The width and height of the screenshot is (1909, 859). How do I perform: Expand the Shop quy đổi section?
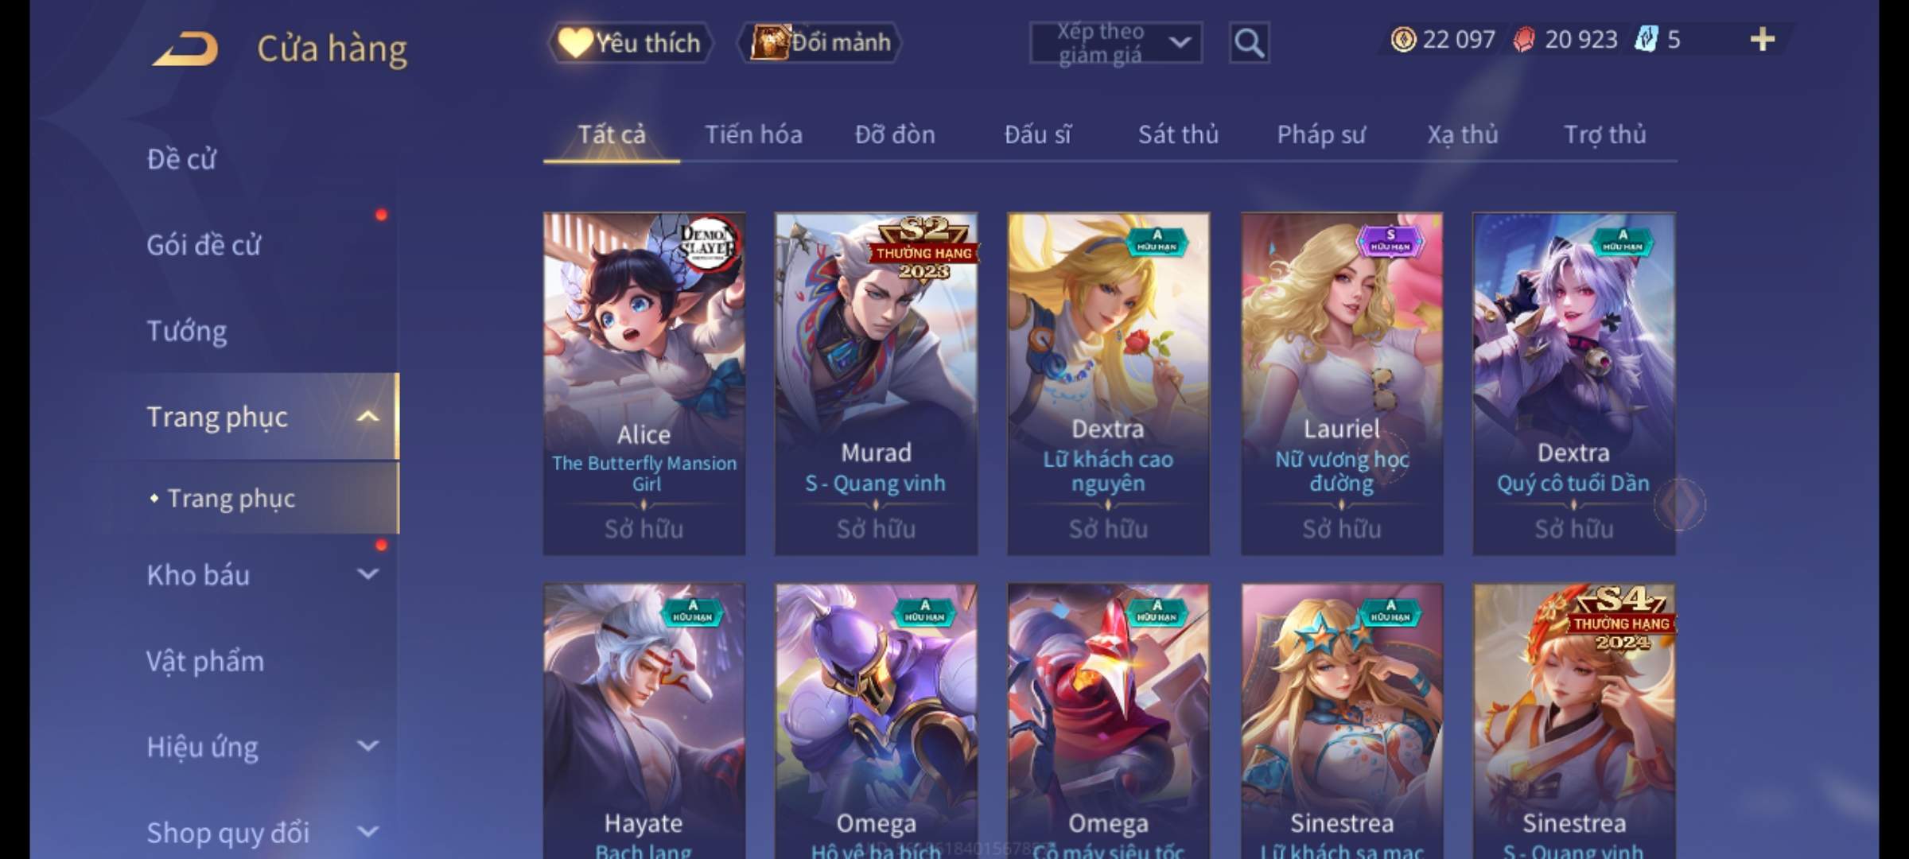(367, 831)
